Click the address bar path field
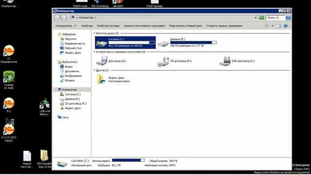 point(164,17)
